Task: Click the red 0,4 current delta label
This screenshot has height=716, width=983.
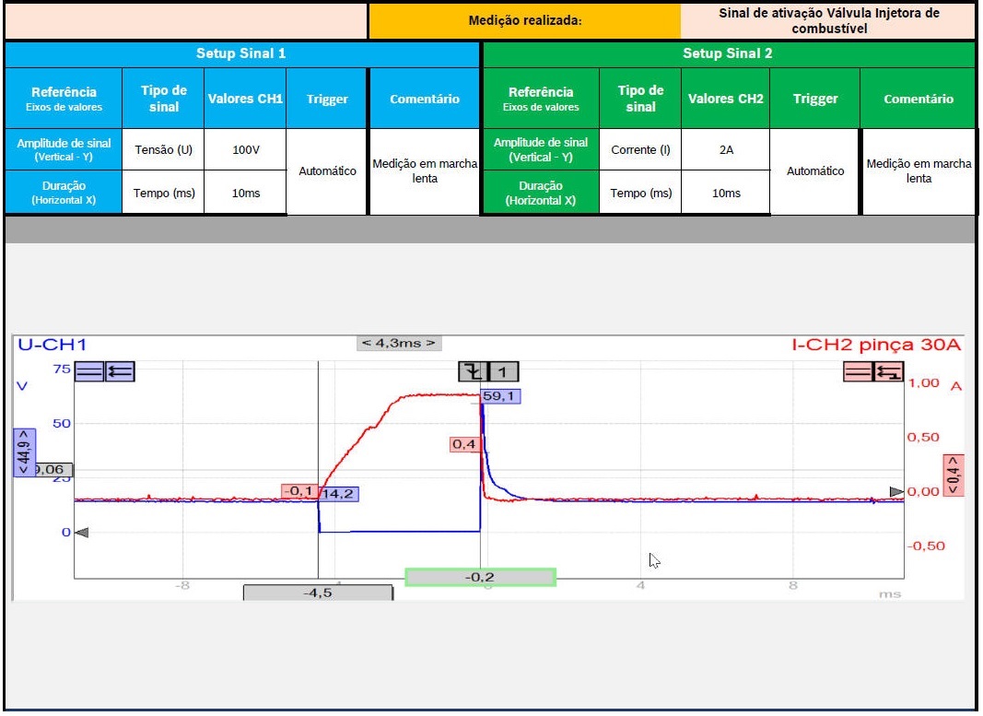Action: click(x=953, y=475)
